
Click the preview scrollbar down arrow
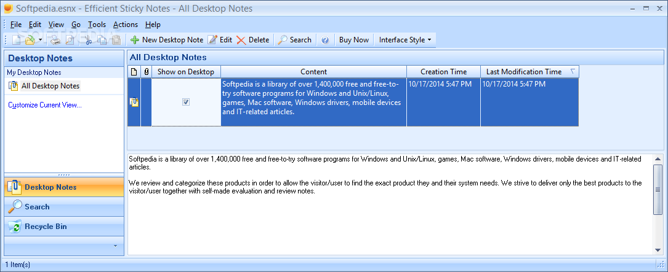point(658,251)
